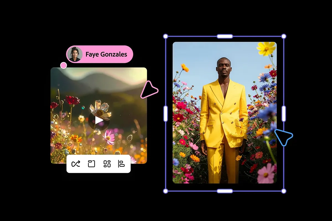Click Faye Gonzales's avatar picture
The width and height of the screenshot is (332, 221).
coord(74,54)
